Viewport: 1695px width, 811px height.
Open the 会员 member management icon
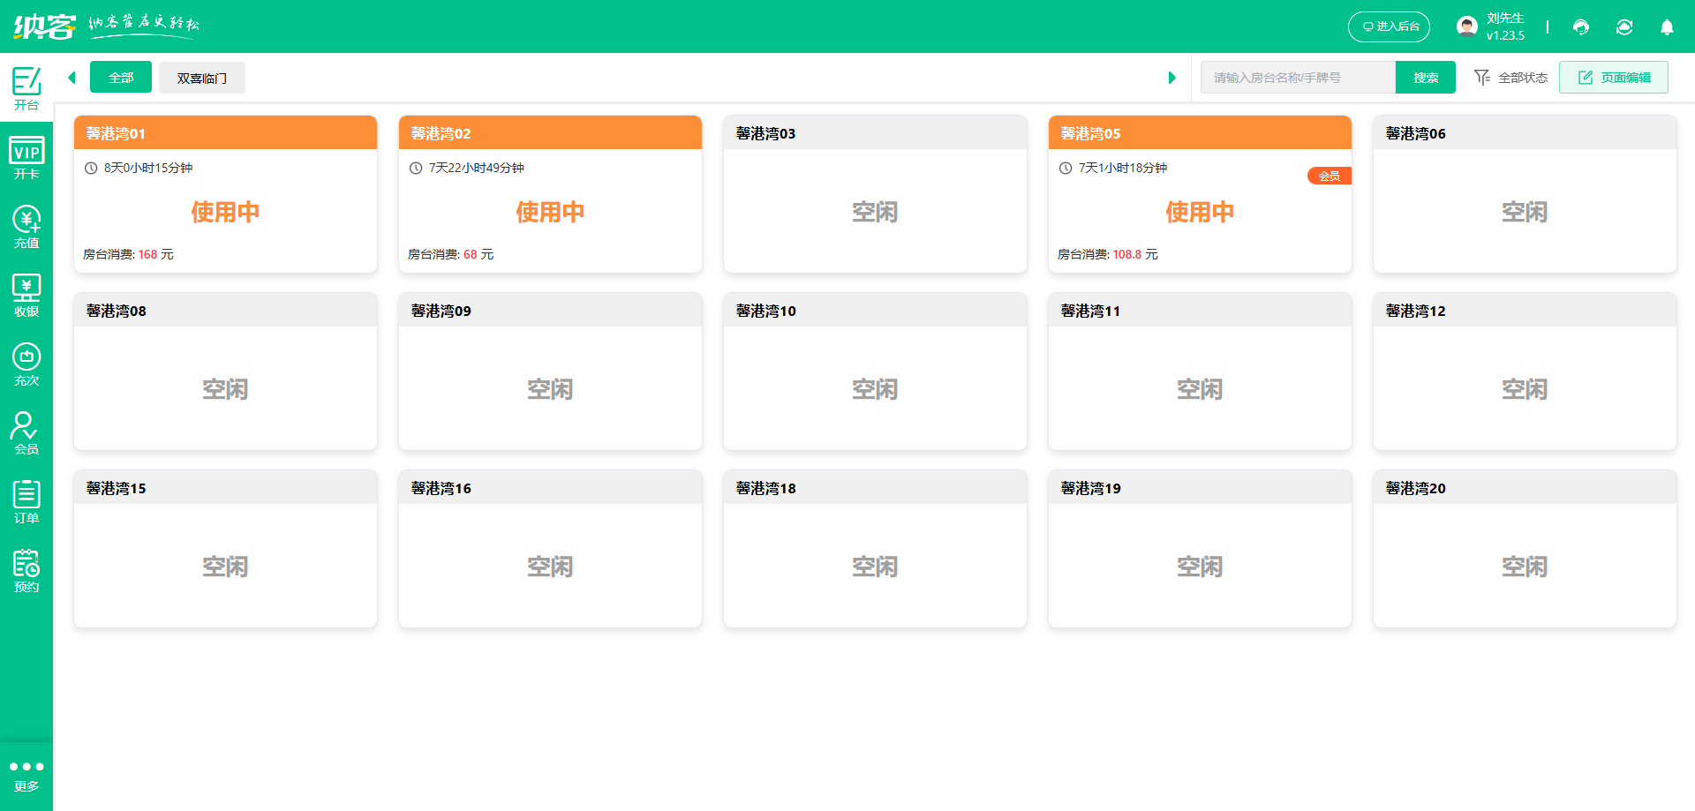pos(26,431)
